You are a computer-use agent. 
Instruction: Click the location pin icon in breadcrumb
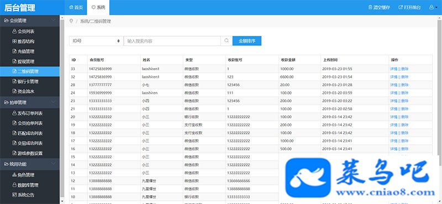click(71, 21)
